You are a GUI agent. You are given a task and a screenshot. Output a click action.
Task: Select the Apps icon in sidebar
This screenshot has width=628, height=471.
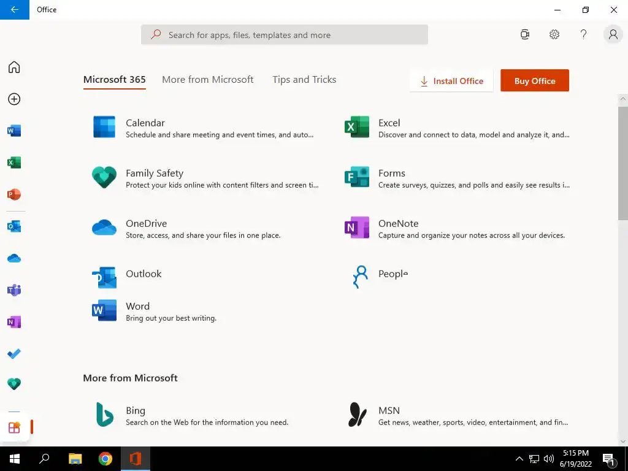click(14, 427)
